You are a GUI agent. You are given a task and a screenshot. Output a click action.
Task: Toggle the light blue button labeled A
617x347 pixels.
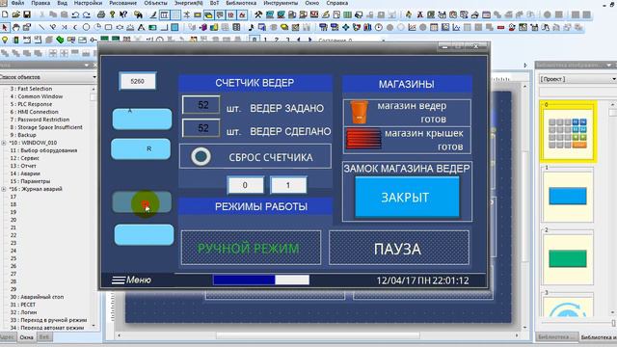tap(142, 119)
